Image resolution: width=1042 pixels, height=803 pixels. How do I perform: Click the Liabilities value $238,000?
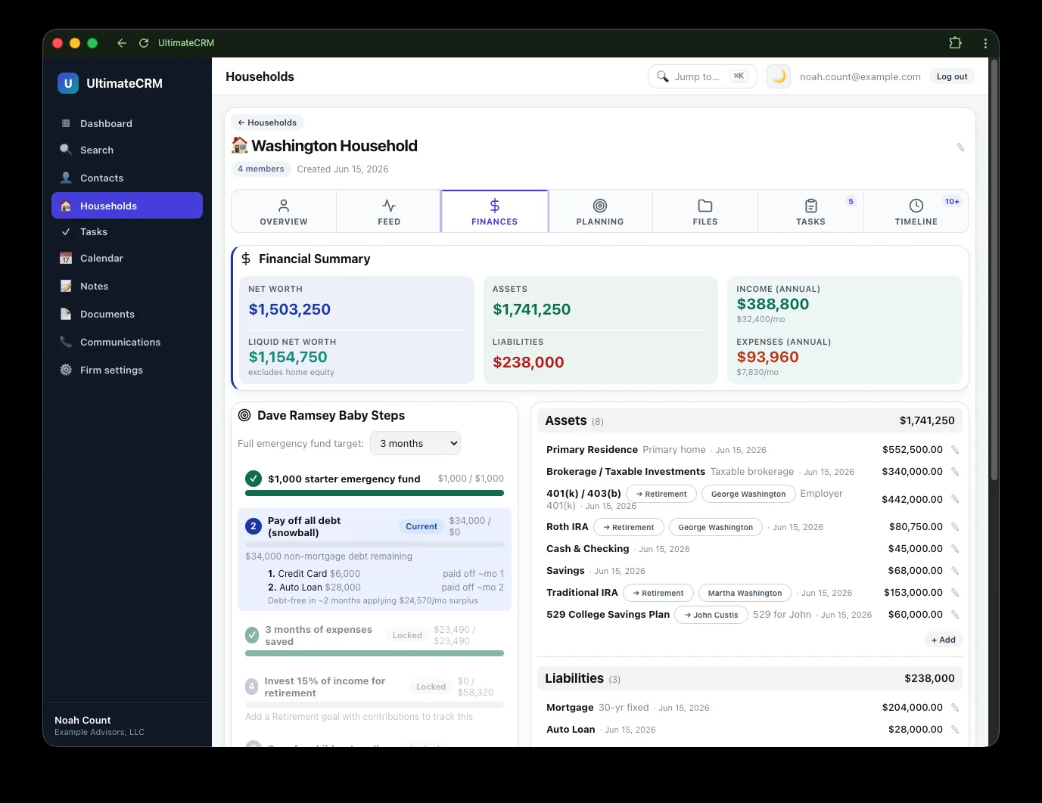coord(528,362)
